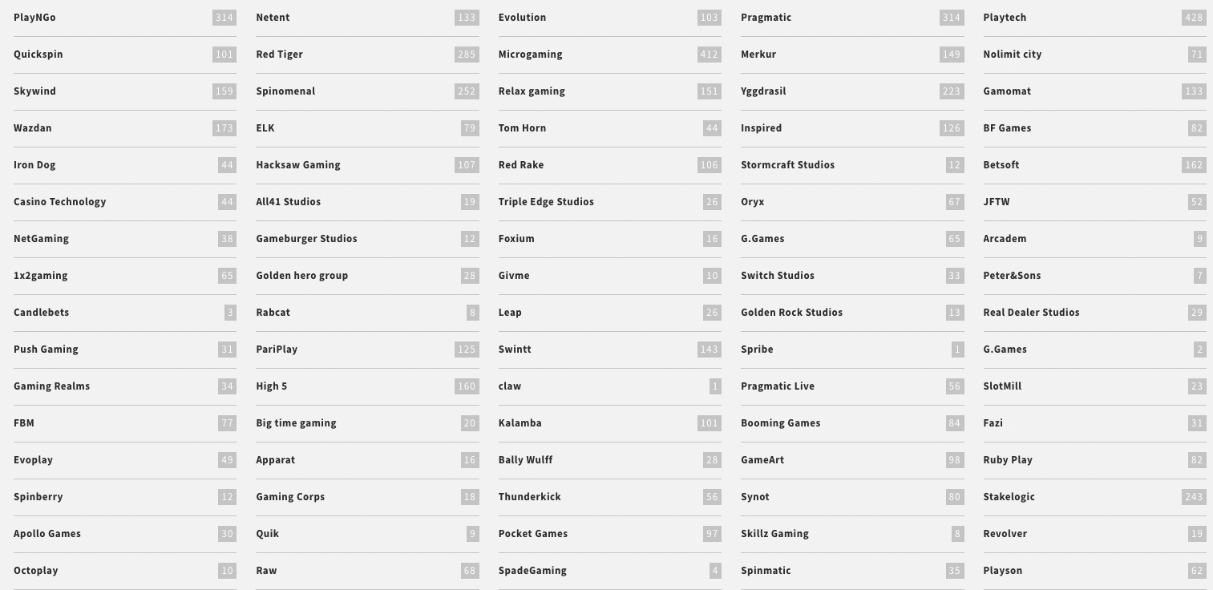Select the Push Gaming provider

(x=125, y=350)
